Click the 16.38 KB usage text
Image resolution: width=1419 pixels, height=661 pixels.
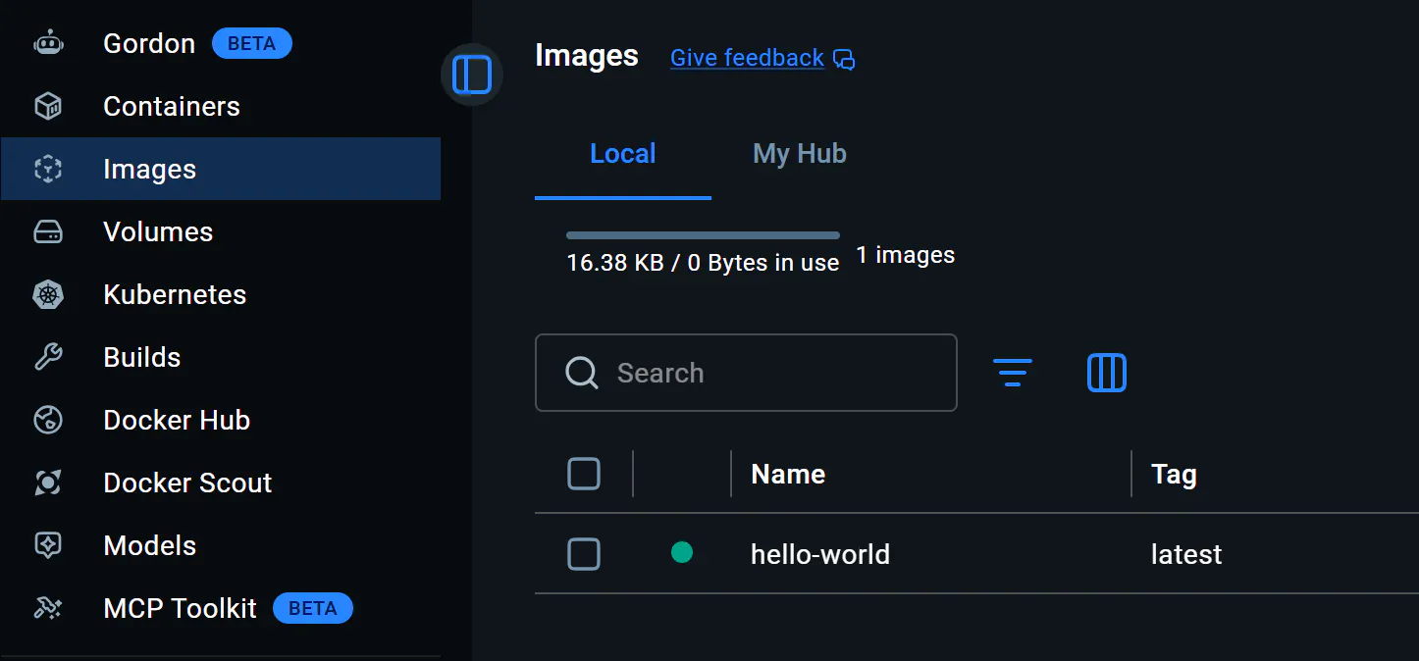coord(703,263)
